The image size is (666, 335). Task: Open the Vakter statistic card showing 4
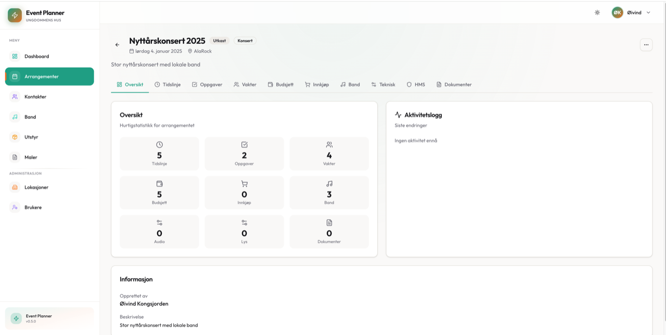tap(329, 153)
